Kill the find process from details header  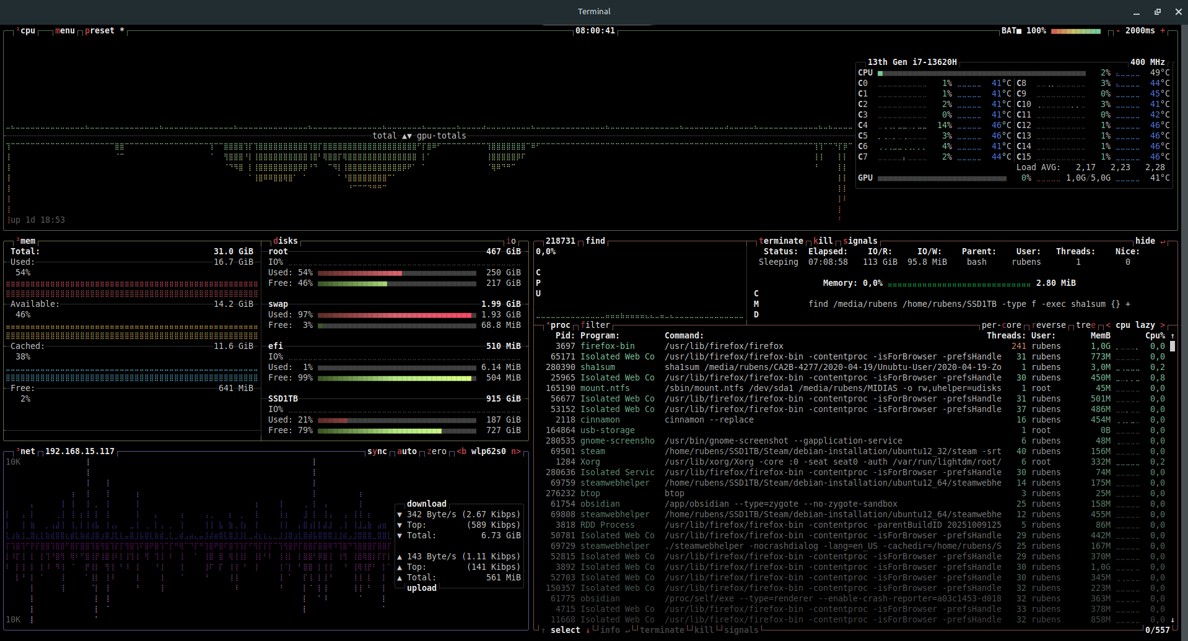[x=823, y=241]
